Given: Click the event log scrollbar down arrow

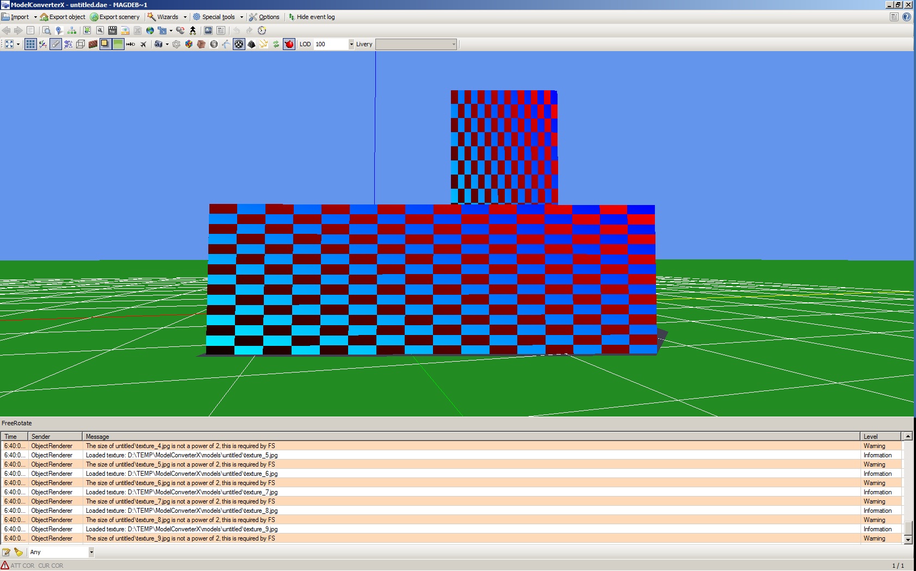Looking at the screenshot, I should point(907,539).
